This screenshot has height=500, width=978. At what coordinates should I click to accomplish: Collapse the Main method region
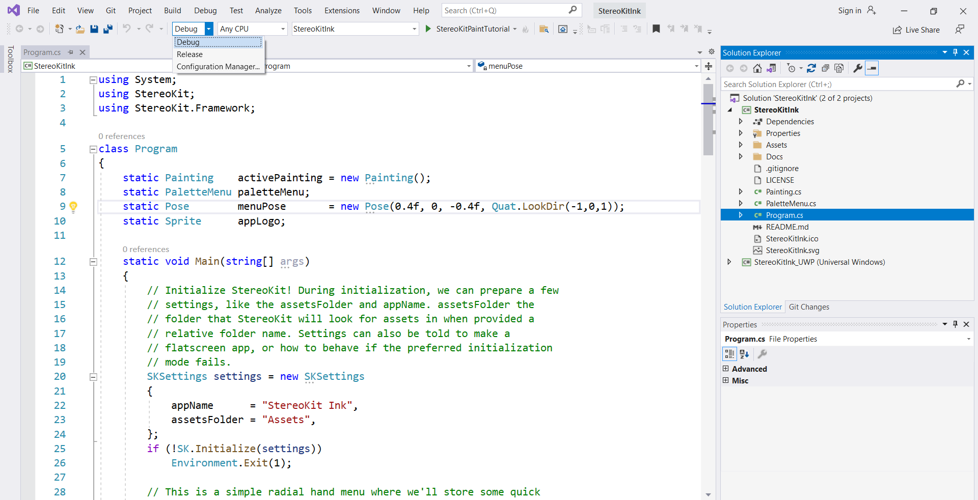click(x=93, y=262)
